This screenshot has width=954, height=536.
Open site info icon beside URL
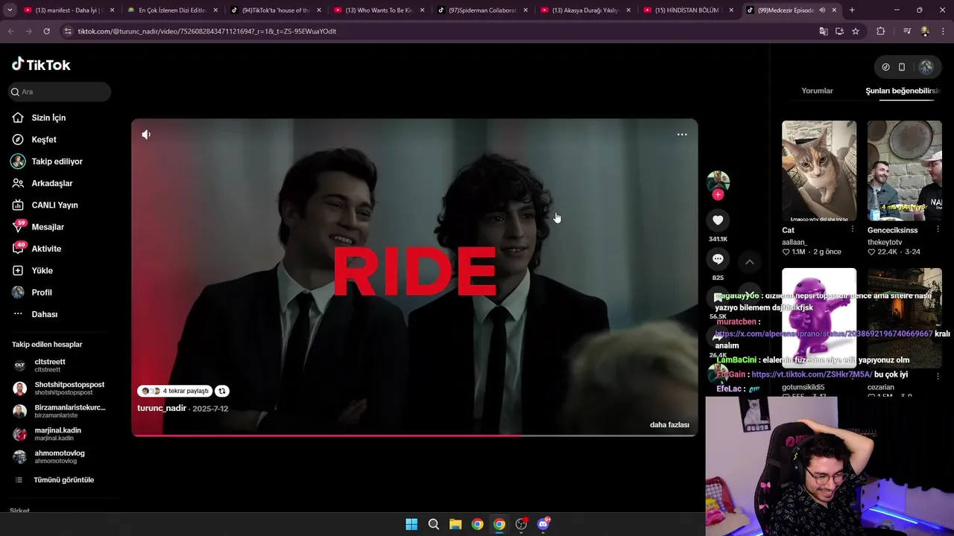pyautogui.click(x=68, y=31)
